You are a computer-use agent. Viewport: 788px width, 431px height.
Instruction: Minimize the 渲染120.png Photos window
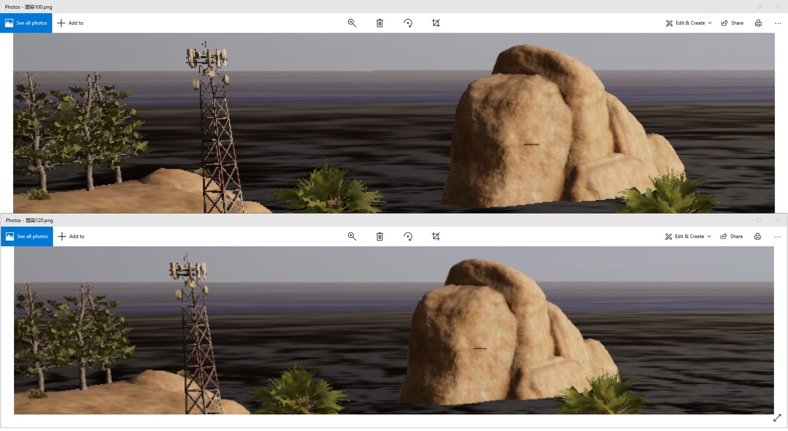pos(740,220)
